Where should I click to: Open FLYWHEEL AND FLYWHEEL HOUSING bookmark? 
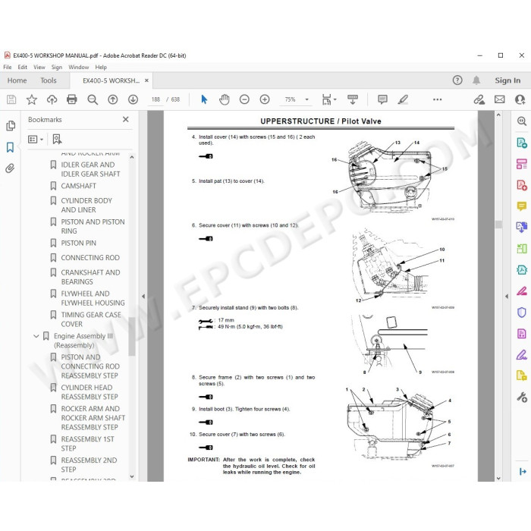coord(93,298)
